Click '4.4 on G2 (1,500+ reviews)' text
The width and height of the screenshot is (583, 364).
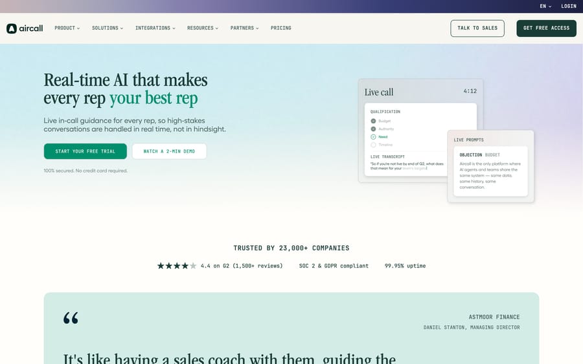(242, 266)
